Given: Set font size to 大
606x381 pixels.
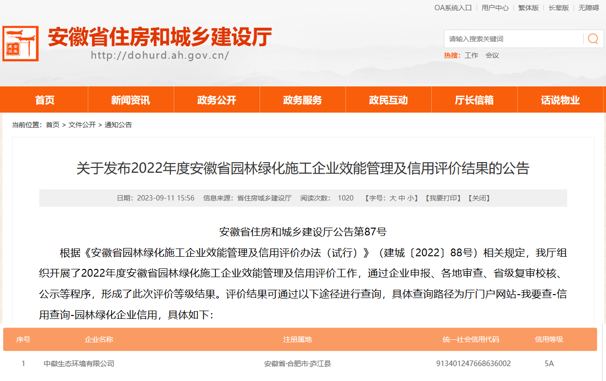Looking at the screenshot, I should pyautogui.click(x=393, y=198).
